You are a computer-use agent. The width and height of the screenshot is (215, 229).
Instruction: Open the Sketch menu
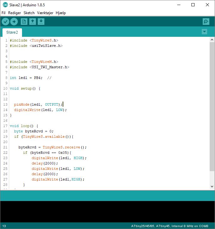point(29,13)
